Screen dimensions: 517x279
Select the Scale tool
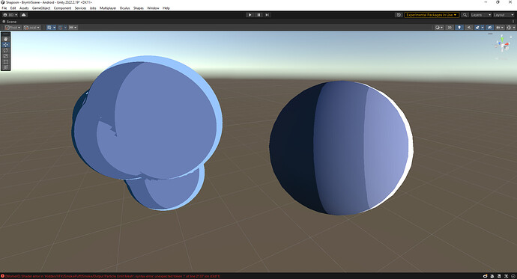[x=5, y=56]
